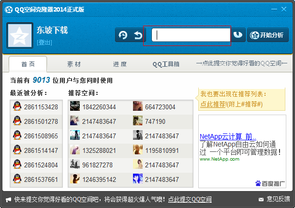Open the QQ工具箱 tab
The width and height of the screenshot is (295, 208).
coord(166,64)
